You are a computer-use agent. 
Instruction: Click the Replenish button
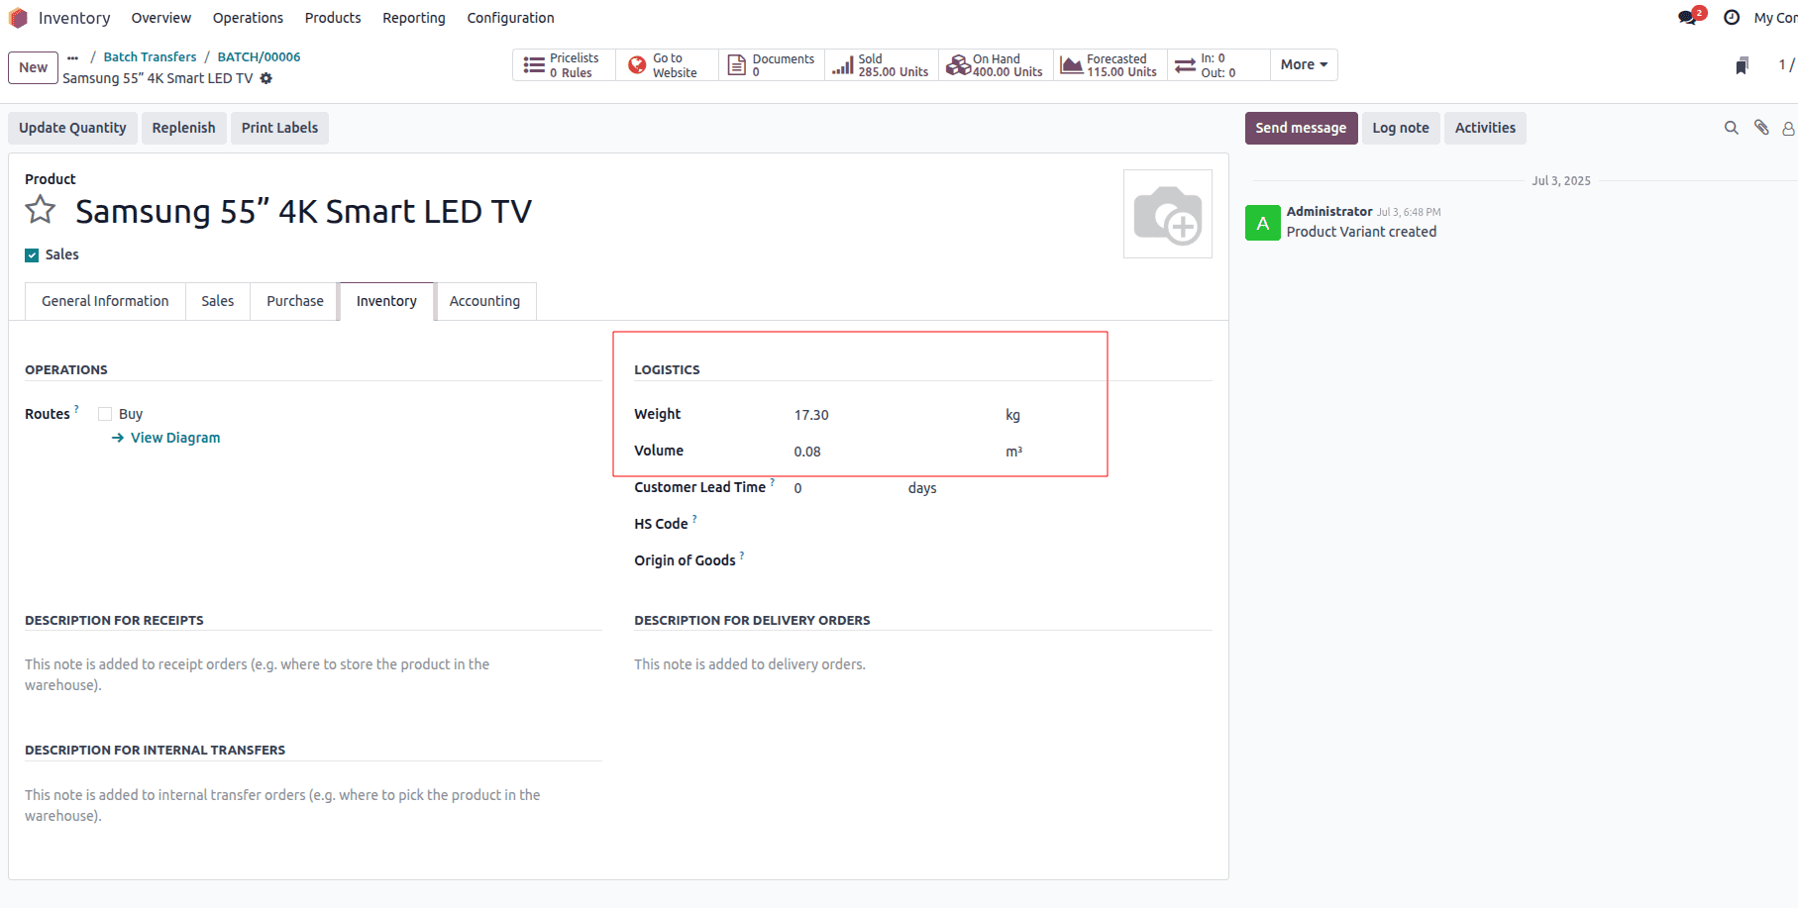point(183,128)
